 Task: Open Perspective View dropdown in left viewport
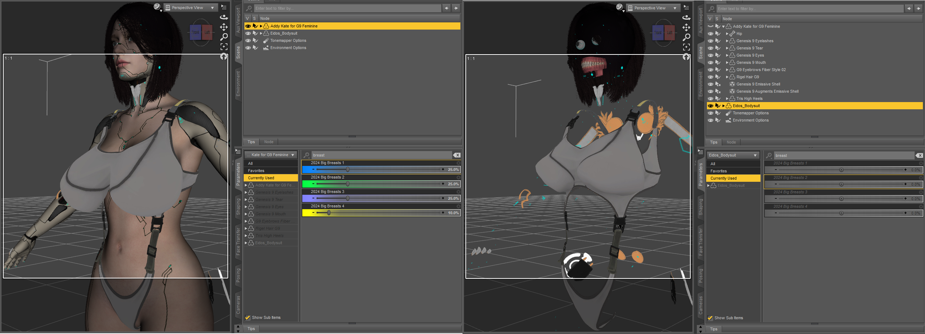[191, 8]
